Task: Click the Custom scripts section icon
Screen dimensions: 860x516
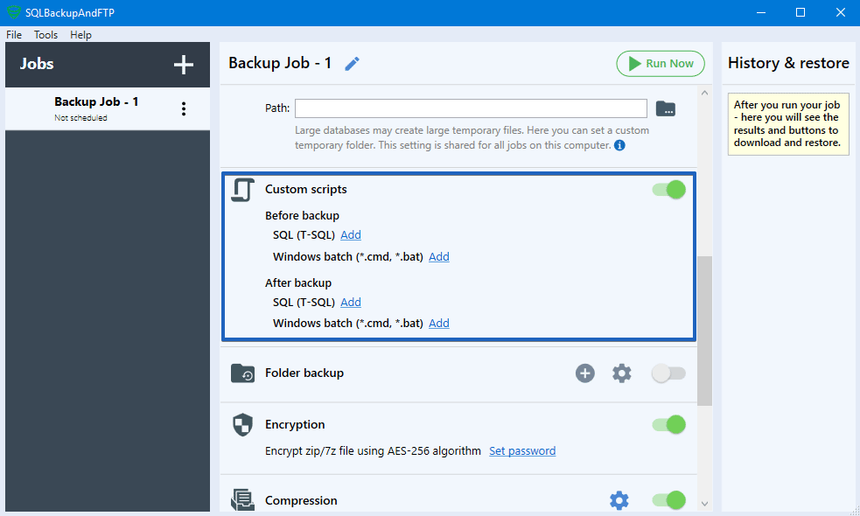Action: coord(242,190)
